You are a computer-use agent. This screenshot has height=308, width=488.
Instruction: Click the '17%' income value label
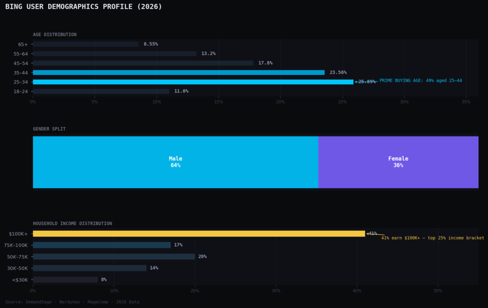pyautogui.click(x=178, y=245)
